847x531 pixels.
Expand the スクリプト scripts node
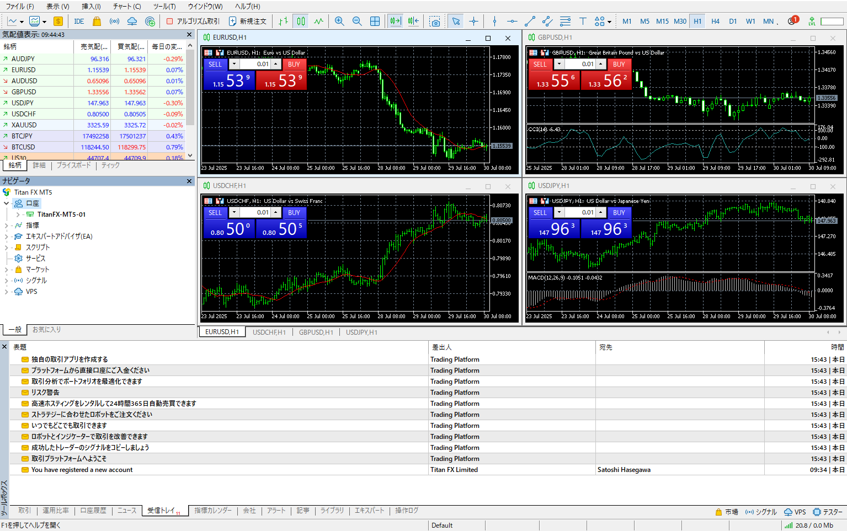pyautogui.click(x=7, y=248)
